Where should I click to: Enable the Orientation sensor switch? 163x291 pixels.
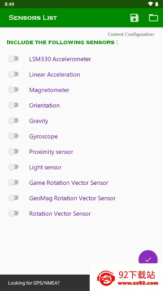(x=13, y=105)
